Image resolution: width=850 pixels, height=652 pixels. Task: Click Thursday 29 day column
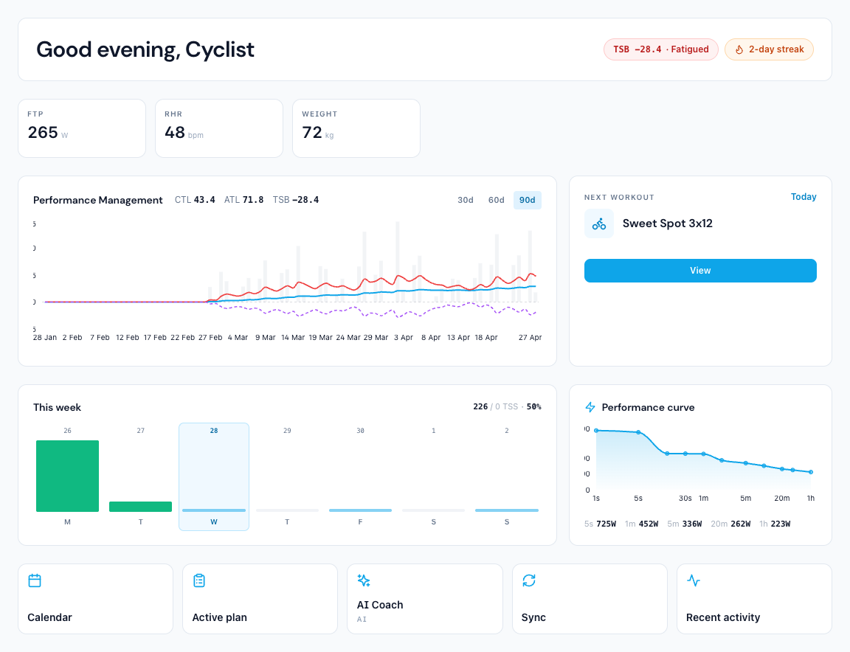click(287, 476)
